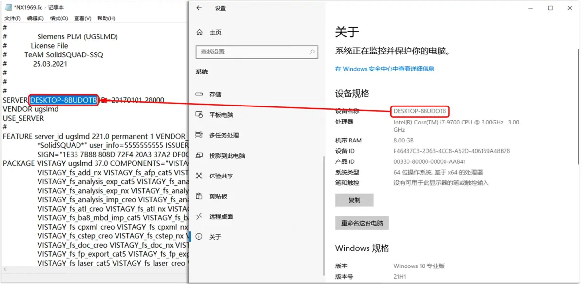Select the 多任务处理 multitasking icon

click(199, 135)
